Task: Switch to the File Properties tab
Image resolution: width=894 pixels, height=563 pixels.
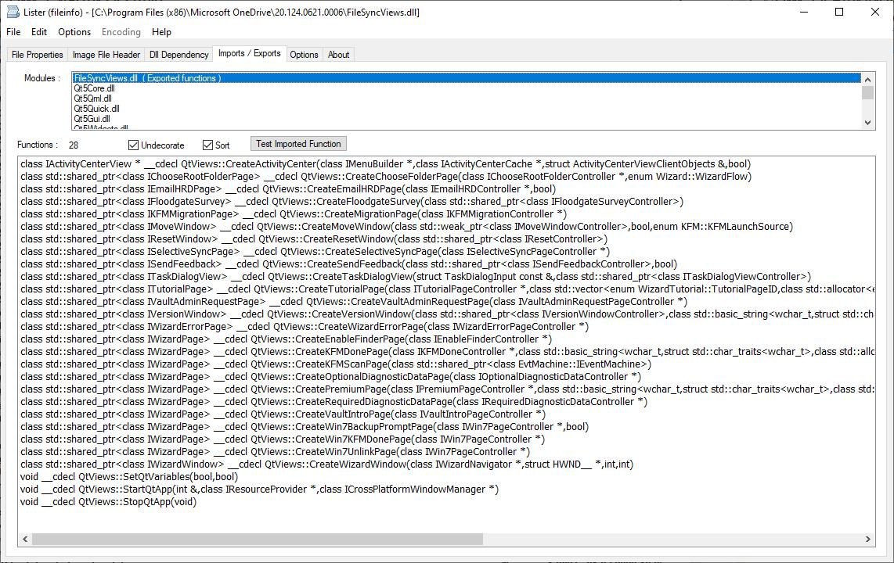Action: click(37, 55)
